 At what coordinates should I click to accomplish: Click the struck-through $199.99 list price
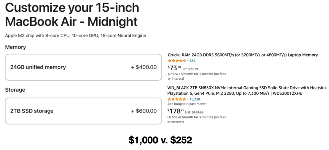(197, 112)
